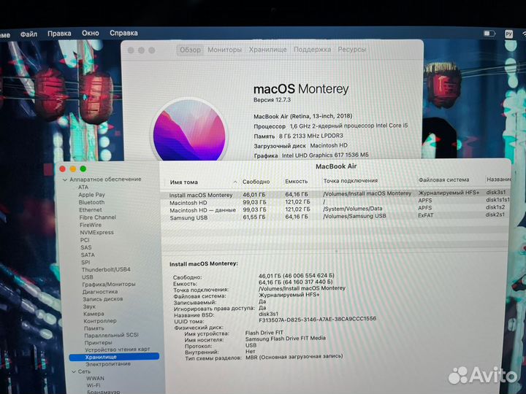Image resolution: width=526 pixels, height=394 pixels.
Task: Click the UUID value F313507A-D825-3146-A7AE-38CA9CCC1556
Action: pyautogui.click(x=318, y=320)
